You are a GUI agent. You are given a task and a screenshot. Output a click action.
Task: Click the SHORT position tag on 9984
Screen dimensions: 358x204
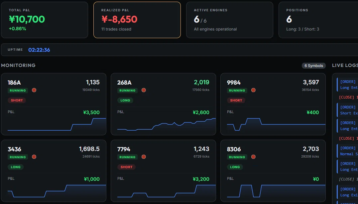coord(236,100)
